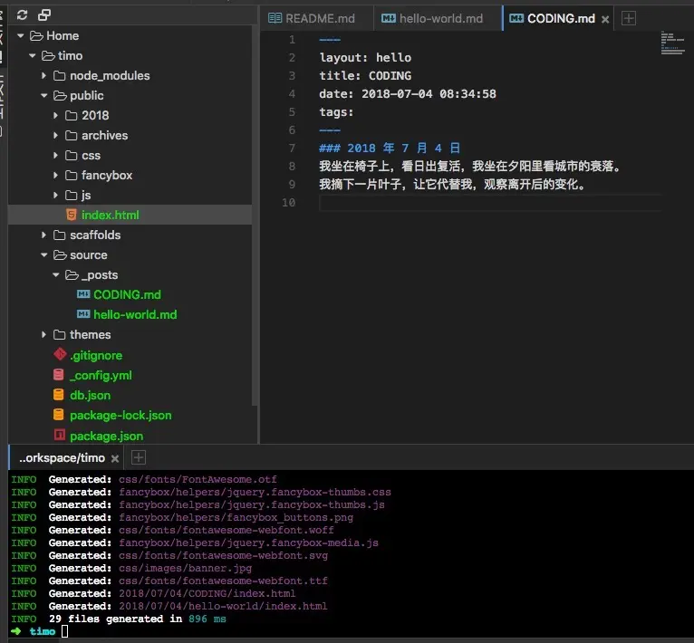Click the markdown icon beside CODING.md in tree
The width and height of the screenshot is (694, 643).
83,294
